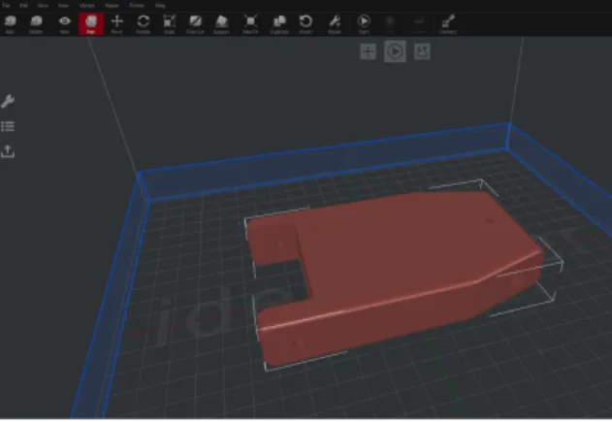This screenshot has width=612, height=422.
Task: Select the Scale tool
Action: tap(170, 24)
